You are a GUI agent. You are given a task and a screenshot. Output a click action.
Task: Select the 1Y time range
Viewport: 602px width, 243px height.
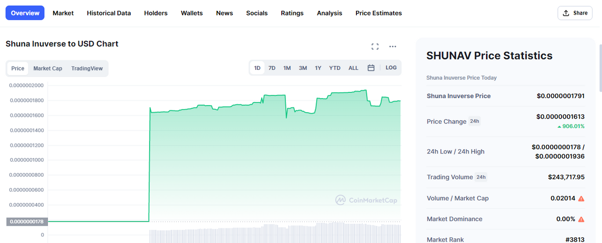tap(318, 68)
